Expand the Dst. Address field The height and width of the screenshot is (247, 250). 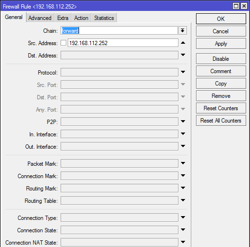pos(183,55)
